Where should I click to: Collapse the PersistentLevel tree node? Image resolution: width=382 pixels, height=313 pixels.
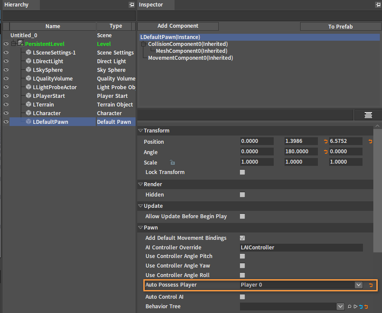tap(14, 44)
